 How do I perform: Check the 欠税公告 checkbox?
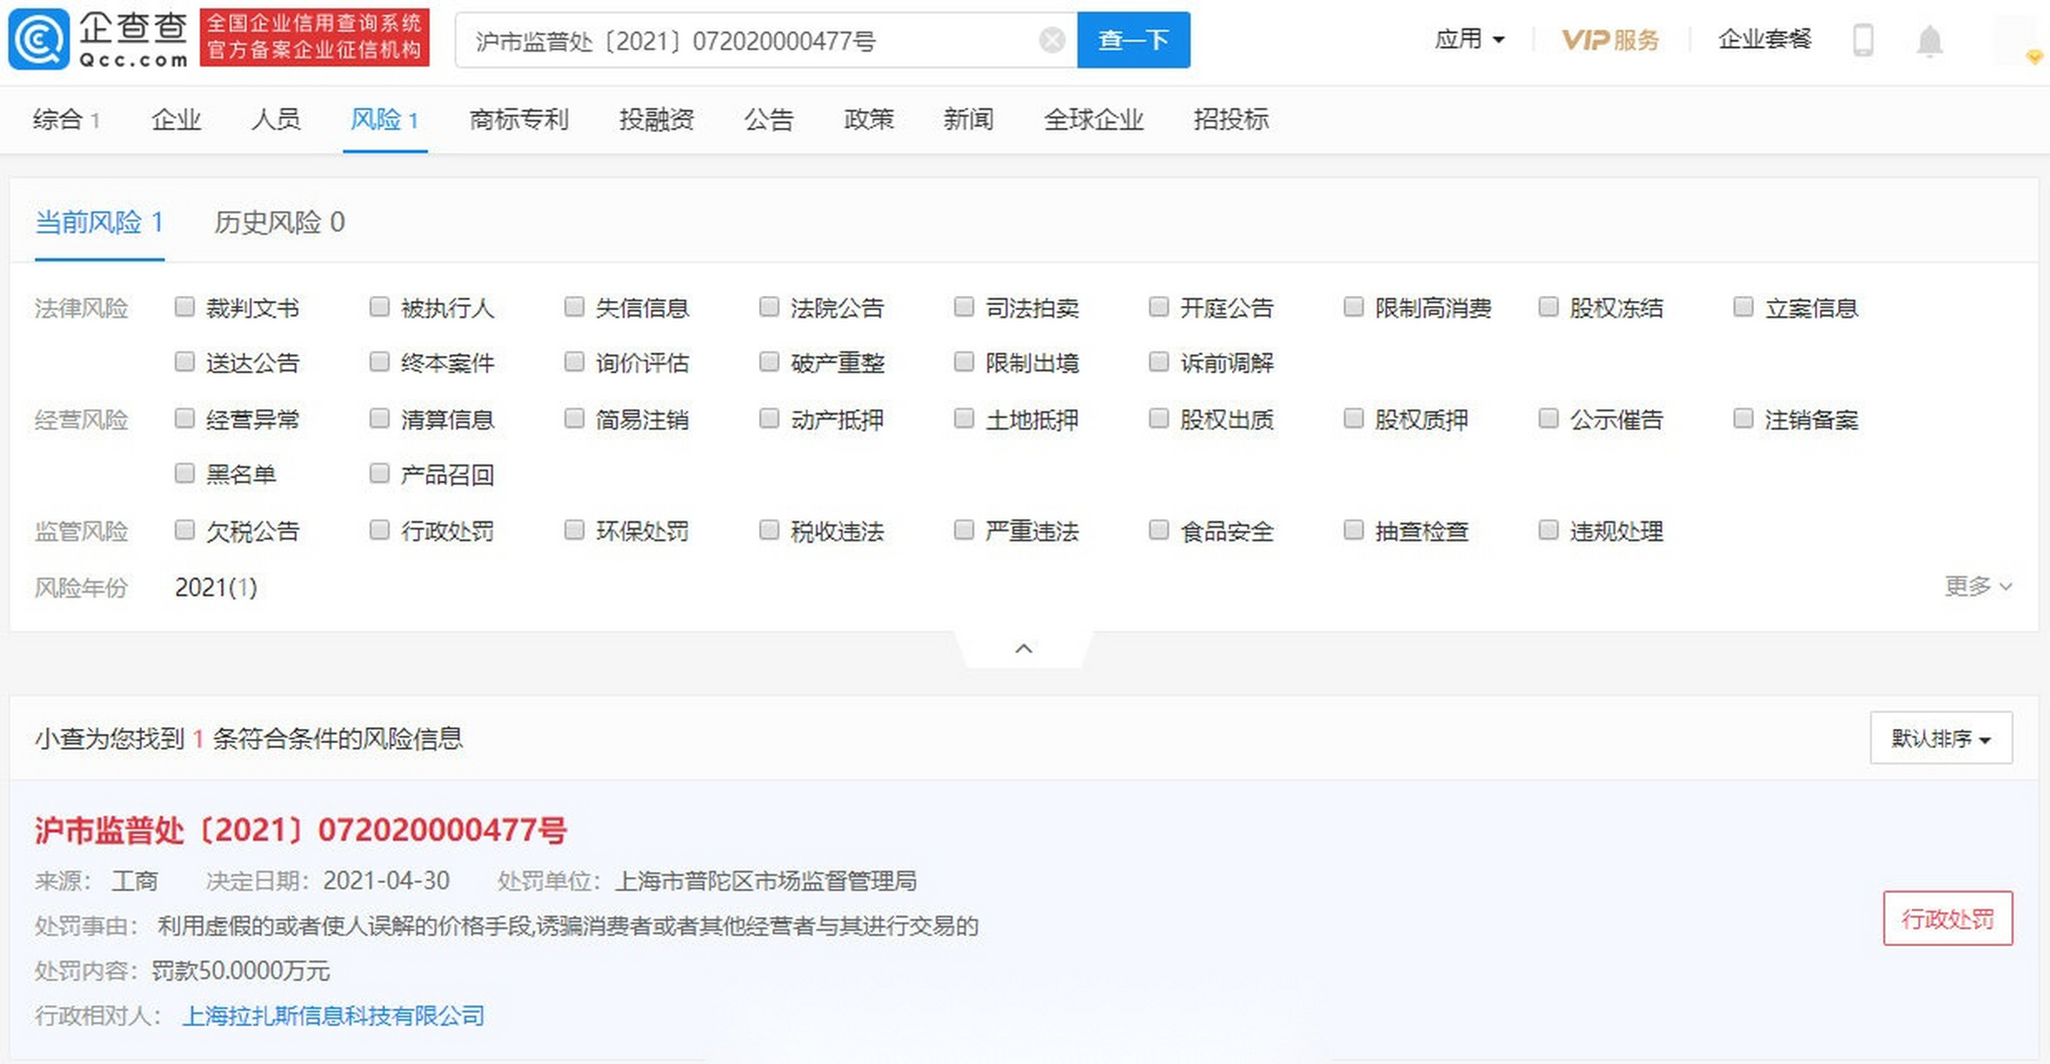(185, 530)
